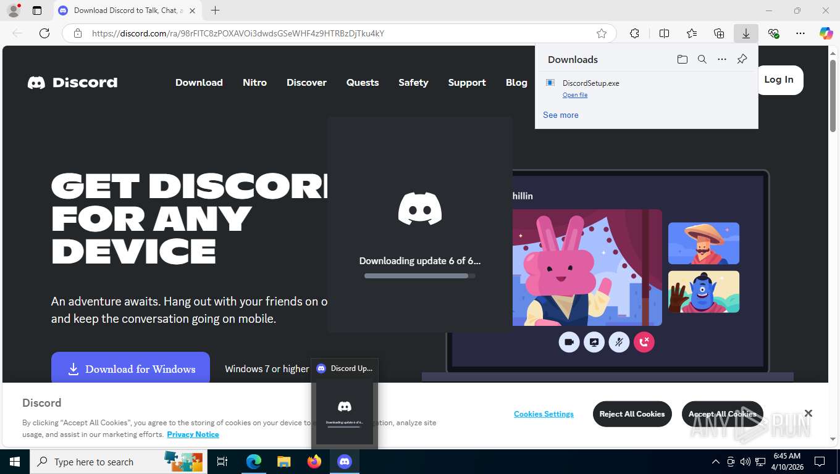This screenshot has height=474, width=840.
Task: Click the muted microphone button in illustration
Action: [619, 342]
